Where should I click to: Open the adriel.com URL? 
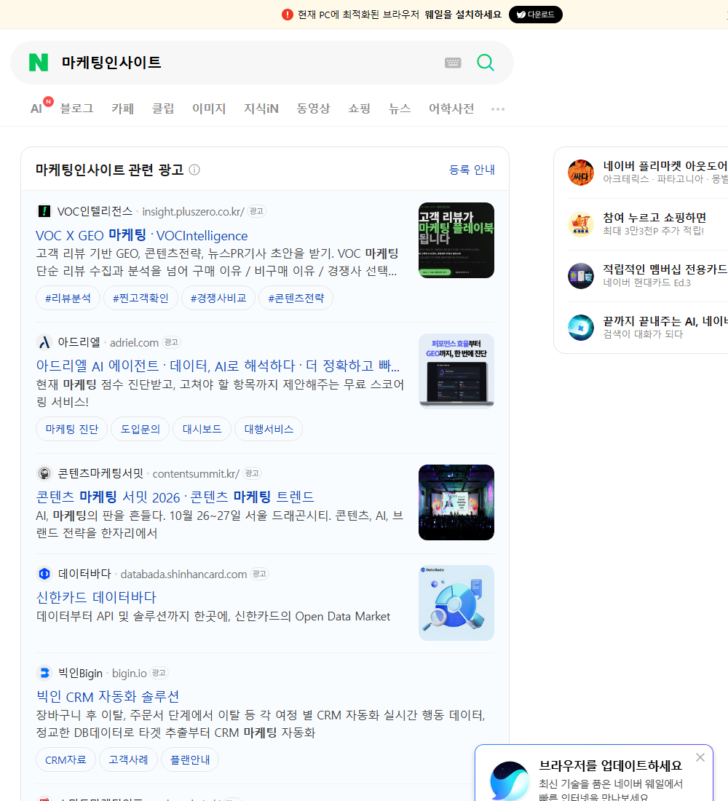pyautogui.click(x=134, y=343)
